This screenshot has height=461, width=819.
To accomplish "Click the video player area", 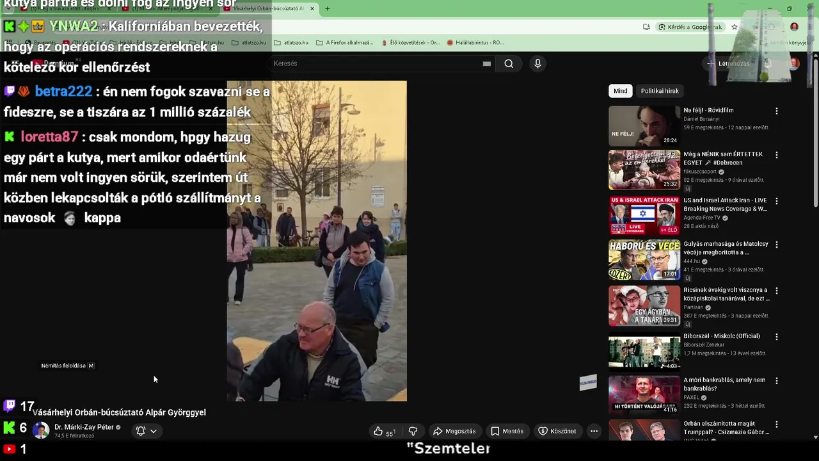I will click(x=317, y=241).
